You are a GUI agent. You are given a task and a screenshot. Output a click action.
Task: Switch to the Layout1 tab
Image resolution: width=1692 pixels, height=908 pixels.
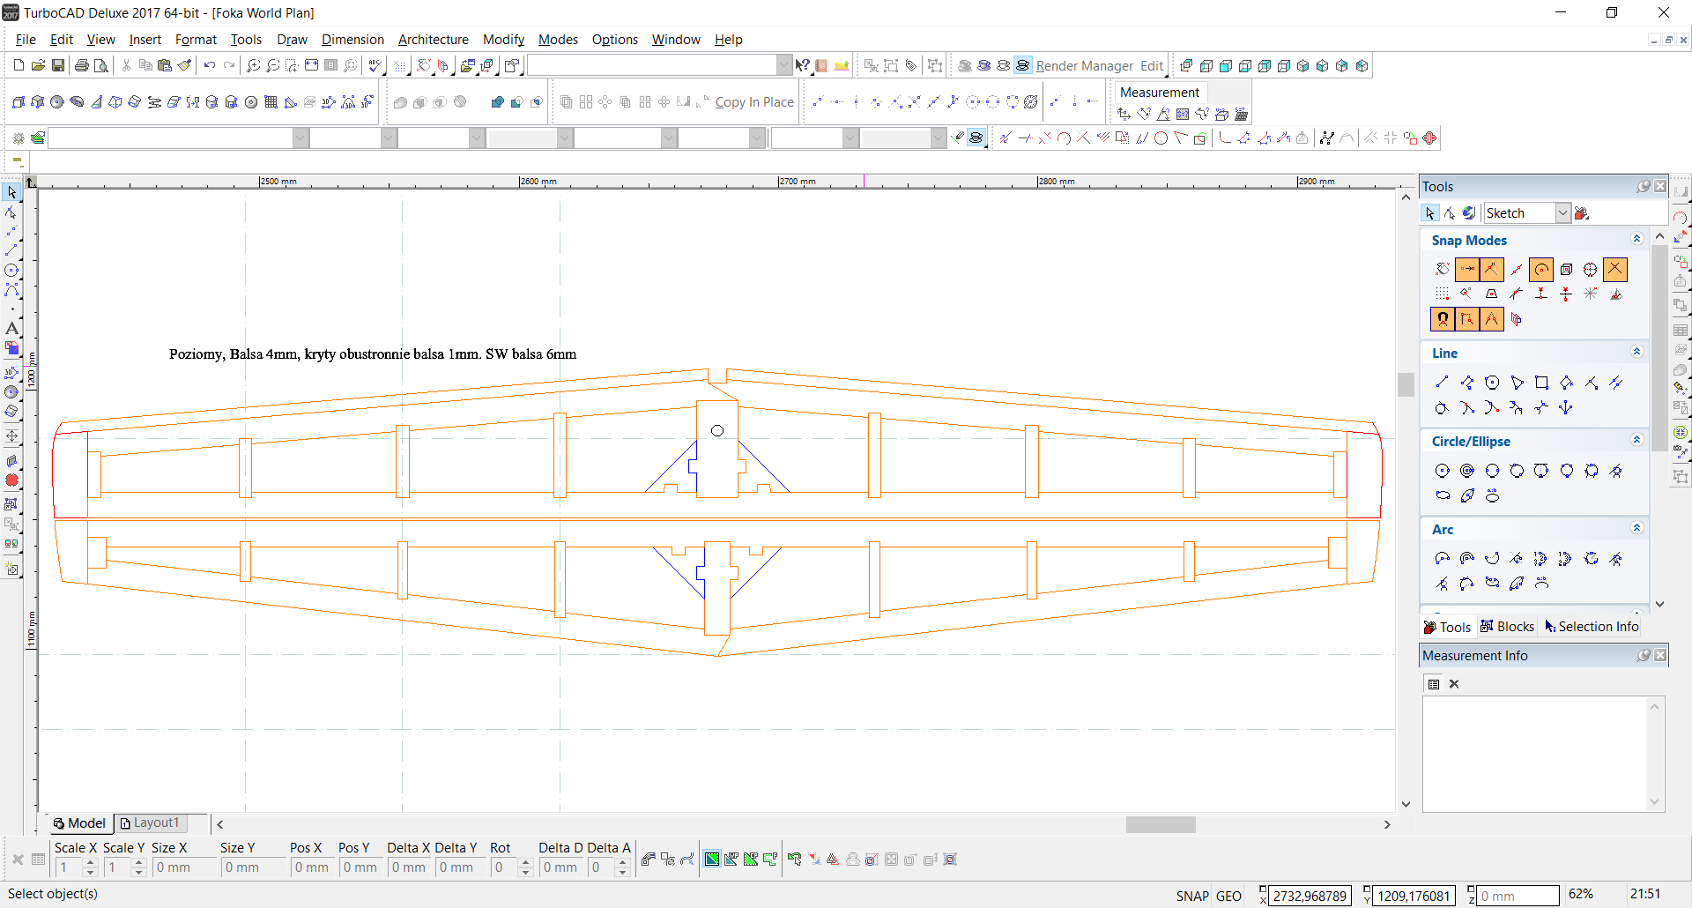(150, 822)
